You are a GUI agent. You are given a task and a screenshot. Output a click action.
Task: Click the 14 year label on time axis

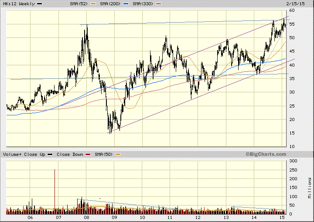254,218
